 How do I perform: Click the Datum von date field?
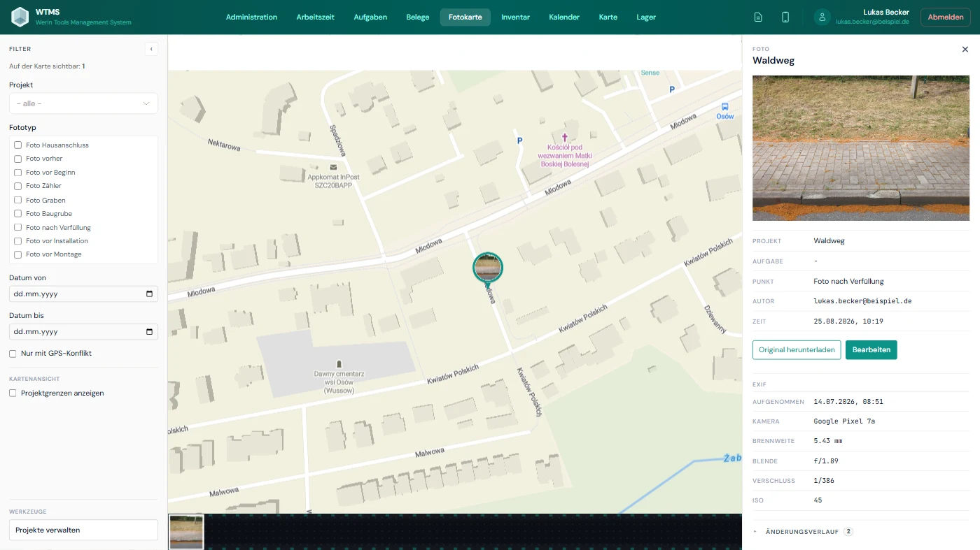pyautogui.click(x=83, y=294)
